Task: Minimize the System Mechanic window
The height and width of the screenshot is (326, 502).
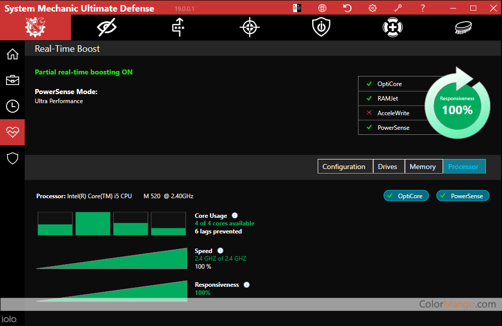Action: 453,8
